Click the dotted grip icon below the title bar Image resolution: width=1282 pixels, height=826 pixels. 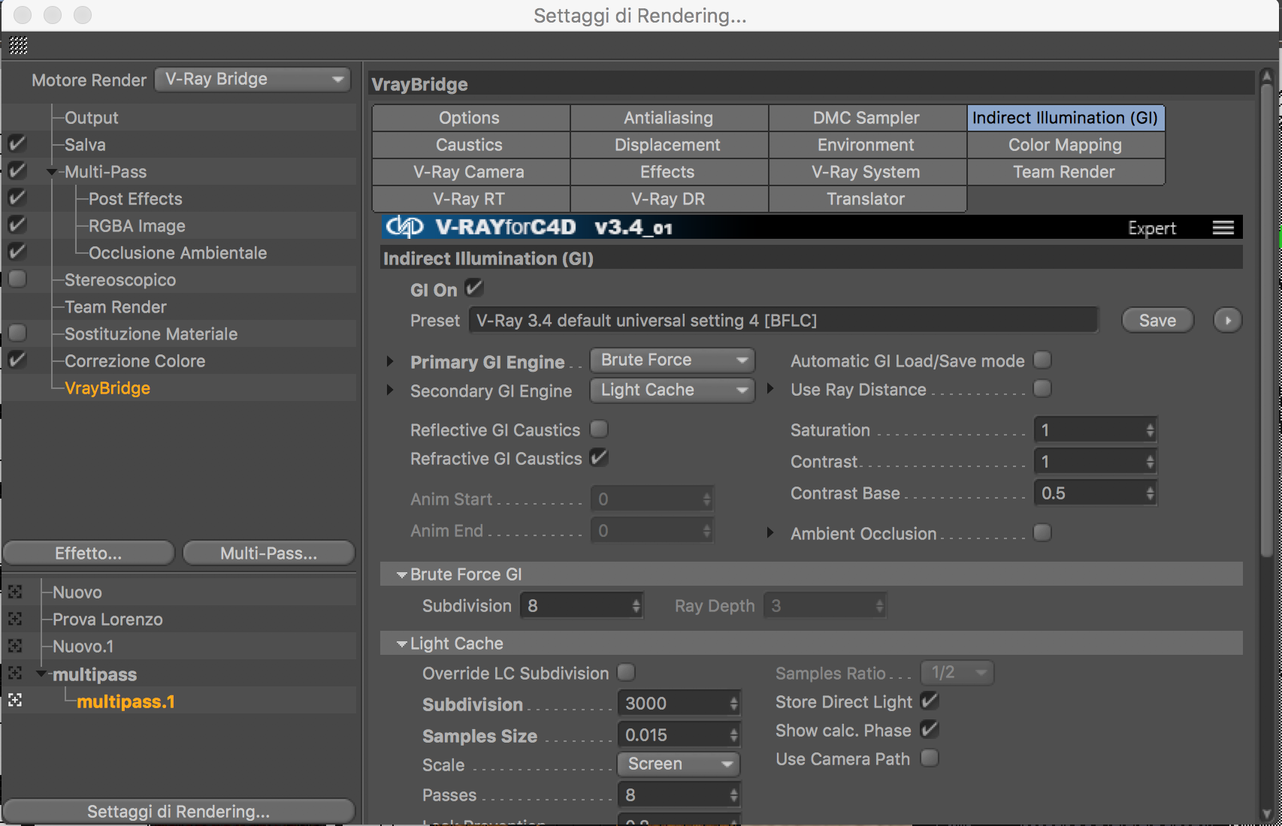coord(19,46)
